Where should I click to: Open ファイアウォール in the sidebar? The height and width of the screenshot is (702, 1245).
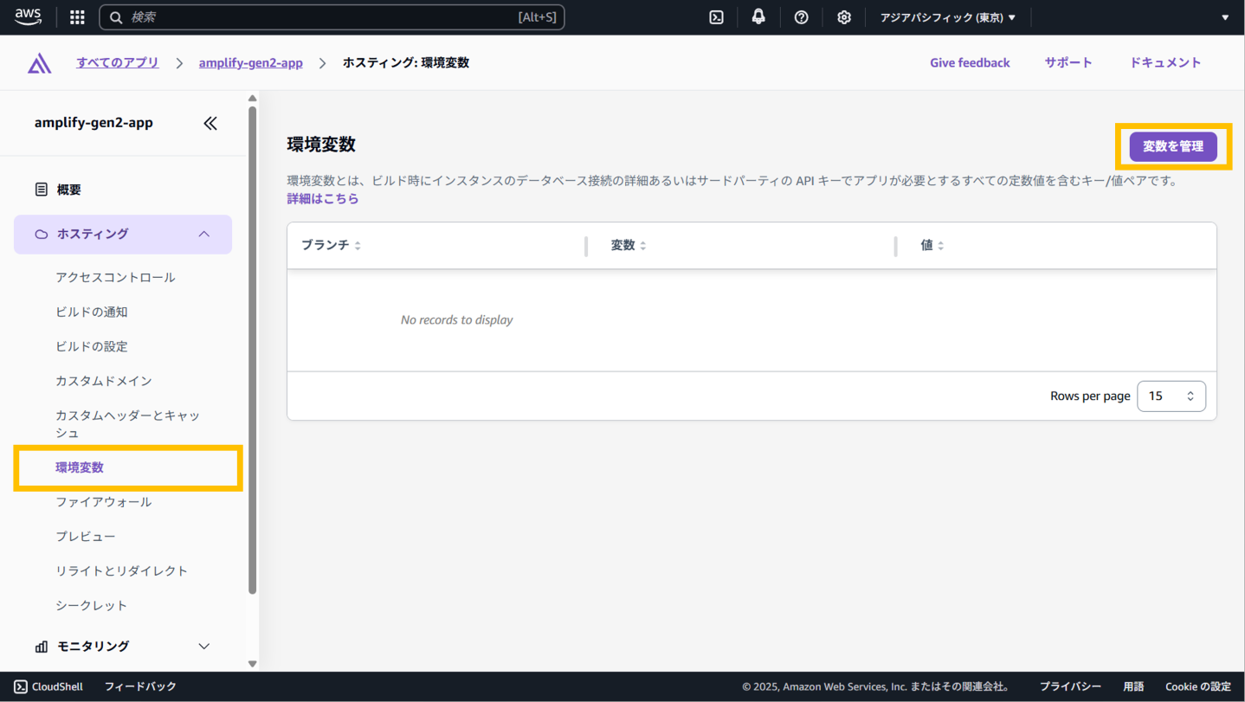pyautogui.click(x=103, y=502)
